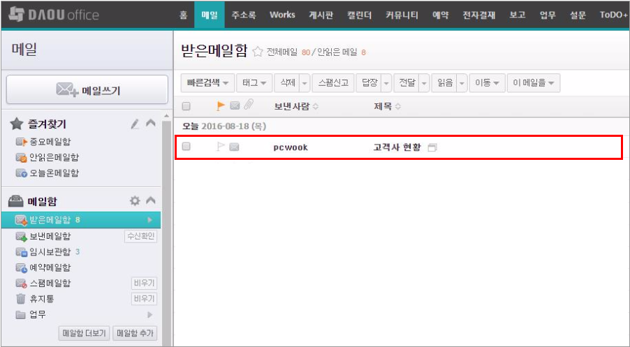Screen dimensions: 630x347
Task: Flag the pcwook mail as important
Action: click(x=221, y=147)
